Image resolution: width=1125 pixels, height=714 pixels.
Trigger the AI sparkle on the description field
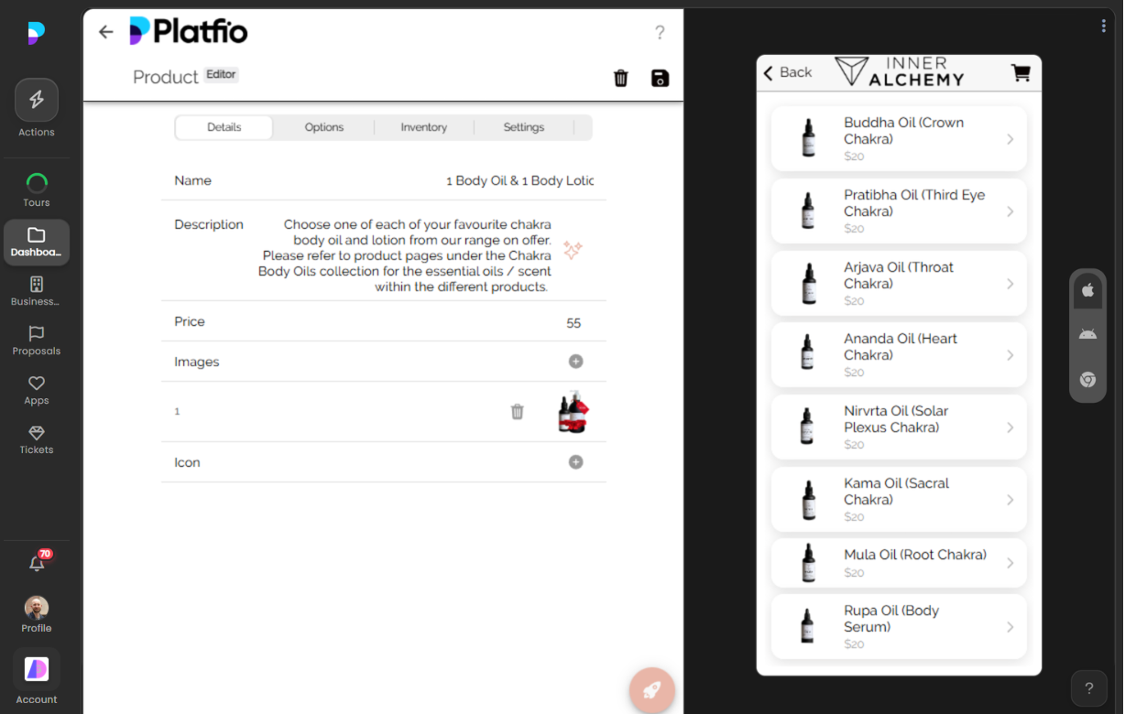click(x=573, y=249)
